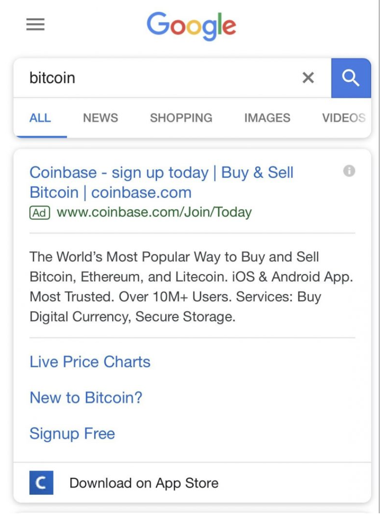Open Signup Free link
385x517 pixels.
point(72,433)
